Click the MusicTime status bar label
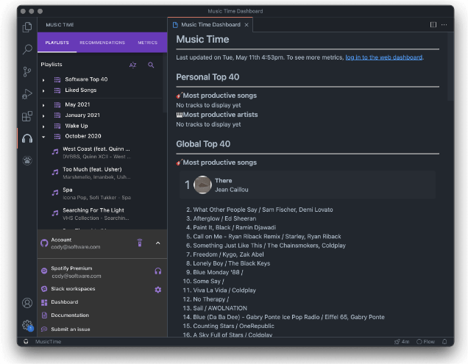The image size is (468, 364). (x=48, y=342)
